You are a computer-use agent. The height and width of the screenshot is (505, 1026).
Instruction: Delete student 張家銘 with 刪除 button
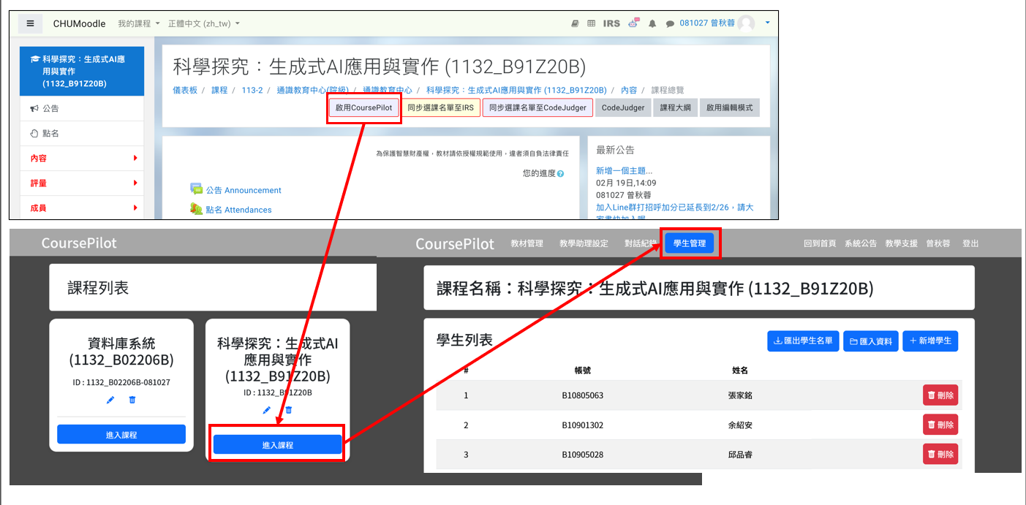point(940,395)
